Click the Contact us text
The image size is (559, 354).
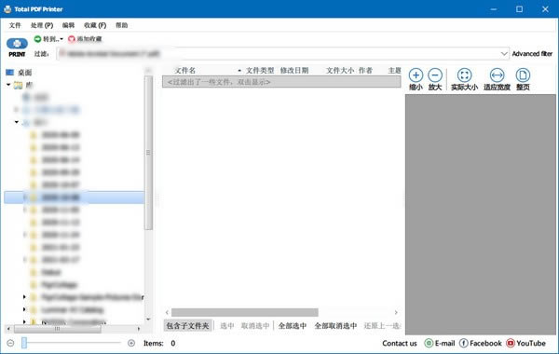(x=400, y=343)
